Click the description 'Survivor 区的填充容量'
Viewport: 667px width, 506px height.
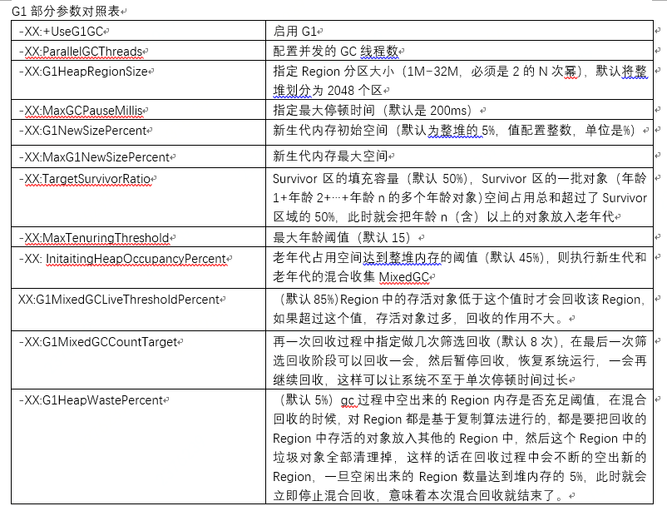pyautogui.click(x=460, y=197)
